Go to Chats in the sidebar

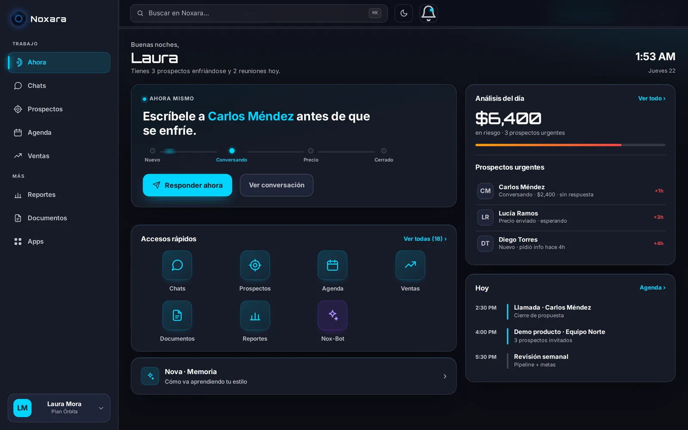tap(59, 86)
